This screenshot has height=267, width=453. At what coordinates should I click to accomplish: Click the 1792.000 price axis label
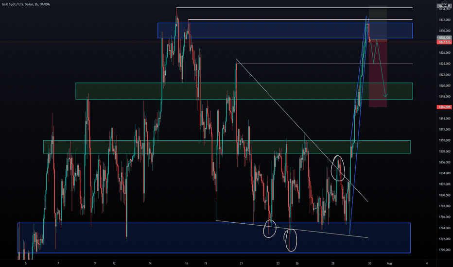click(x=445, y=239)
